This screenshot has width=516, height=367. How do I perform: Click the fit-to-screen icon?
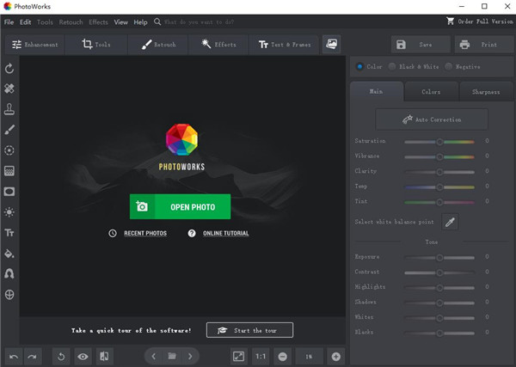tap(238, 356)
